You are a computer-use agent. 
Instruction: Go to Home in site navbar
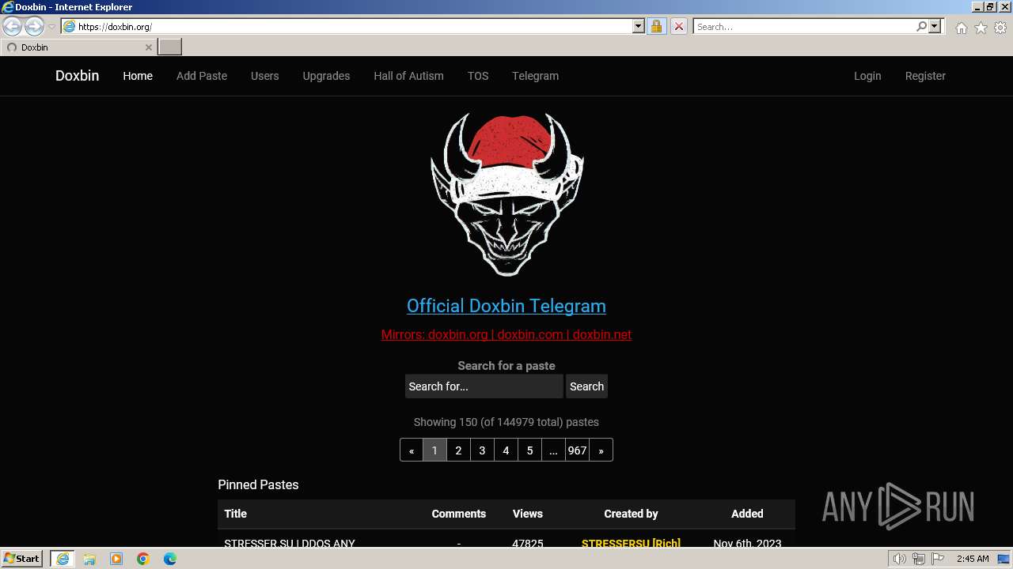[138, 76]
